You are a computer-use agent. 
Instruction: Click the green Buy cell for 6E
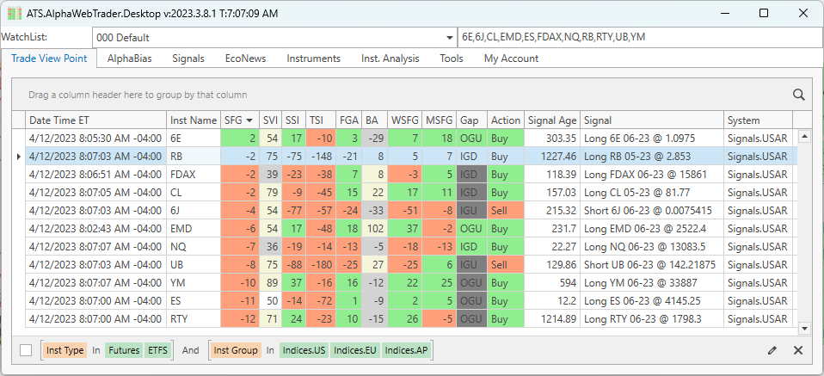[505, 138]
